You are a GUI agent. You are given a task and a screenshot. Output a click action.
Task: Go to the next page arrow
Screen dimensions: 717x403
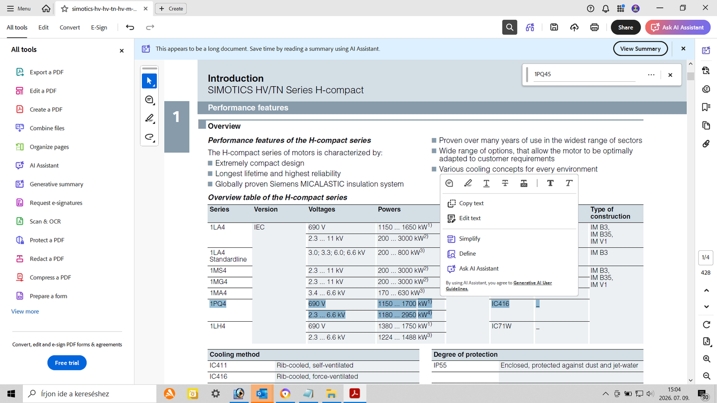click(707, 307)
